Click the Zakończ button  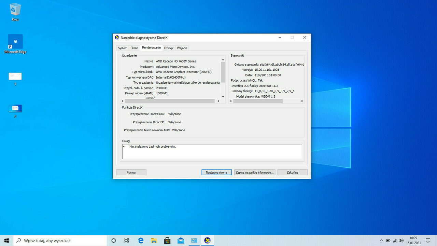click(293, 173)
